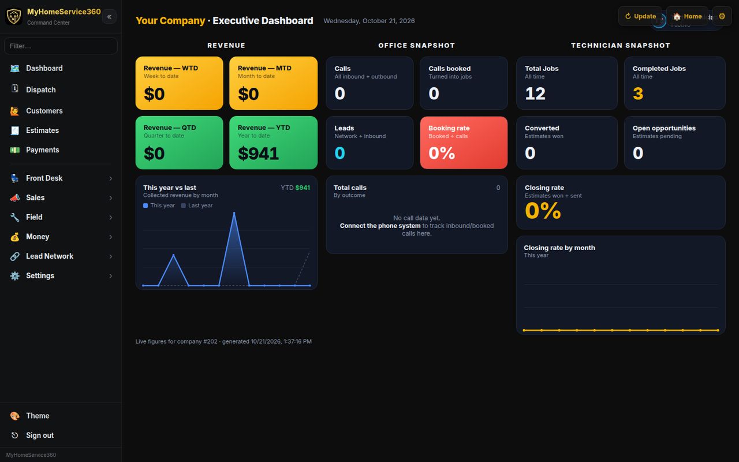
Task: Click the YTD $941 chart value
Action: 295,188
